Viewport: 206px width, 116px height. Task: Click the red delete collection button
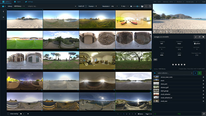[x=204, y=73]
